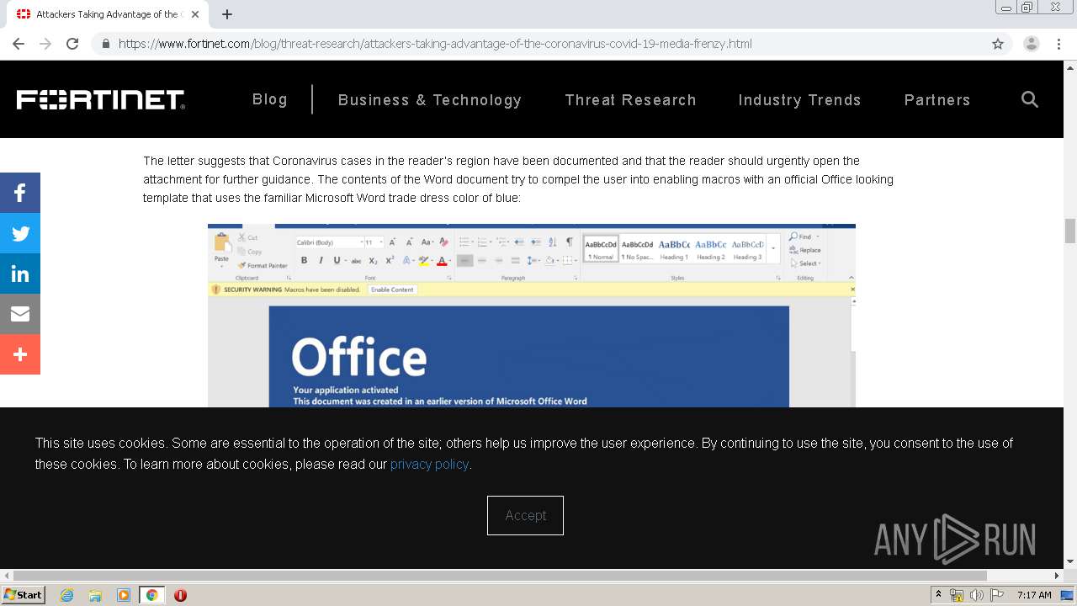Accept the cookie notice
Image resolution: width=1077 pixels, height=606 pixels.
pos(525,515)
